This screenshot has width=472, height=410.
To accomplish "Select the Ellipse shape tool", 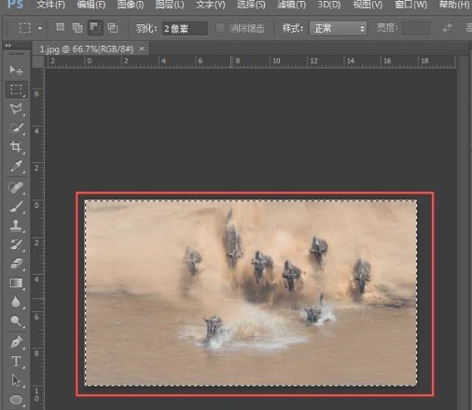I will click(x=16, y=399).
